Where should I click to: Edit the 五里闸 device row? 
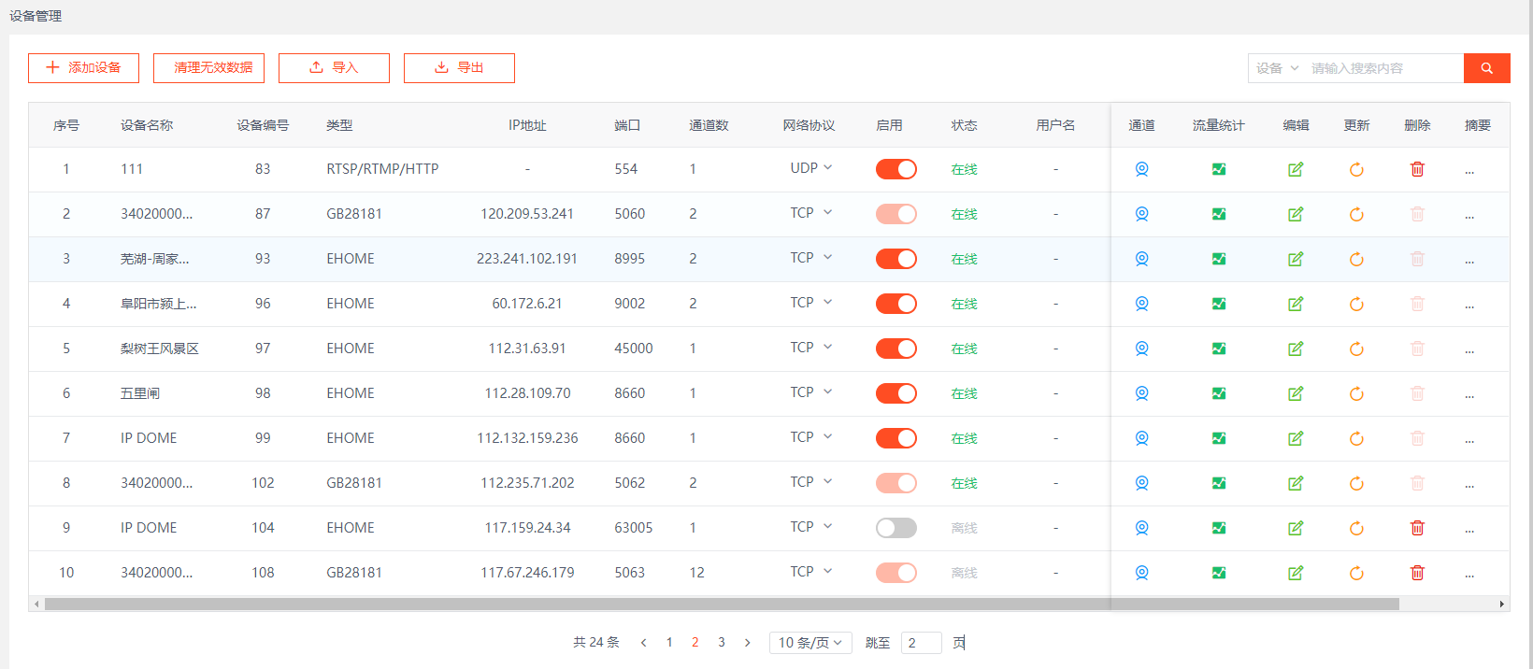[x=1296, y=393]
